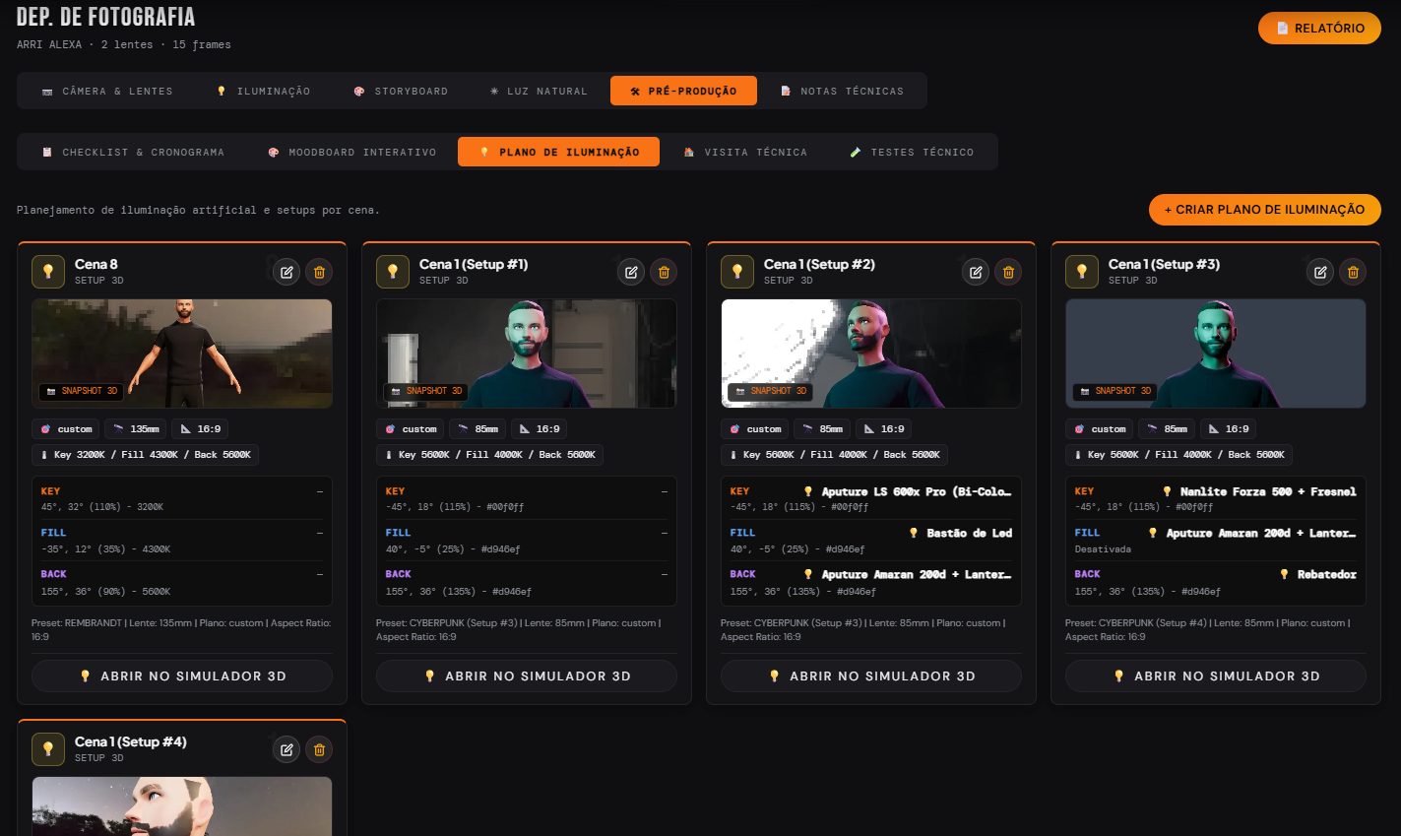The width and height of the screenshot is (1401, 836).
Task: Click Preset: REMBRANDT description on Cena 8
Action: click(x=182, y=629)
